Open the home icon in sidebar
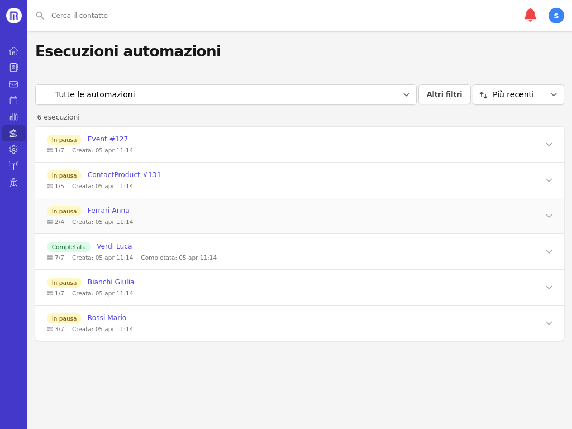 13,51
